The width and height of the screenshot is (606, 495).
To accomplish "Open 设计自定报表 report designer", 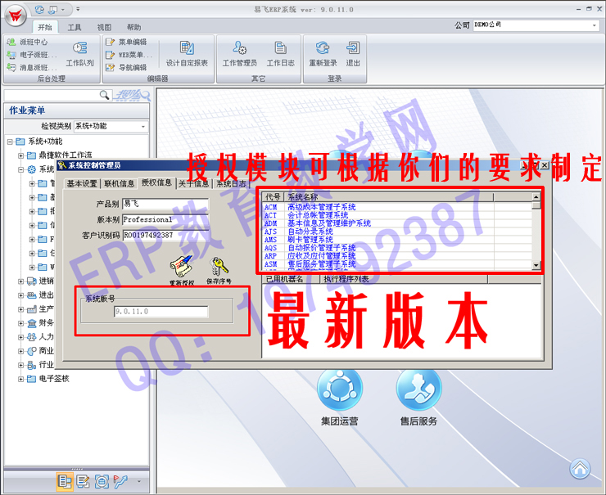I will 187,54.
